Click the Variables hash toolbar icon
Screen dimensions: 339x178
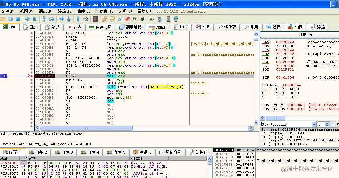click(142, 19)
